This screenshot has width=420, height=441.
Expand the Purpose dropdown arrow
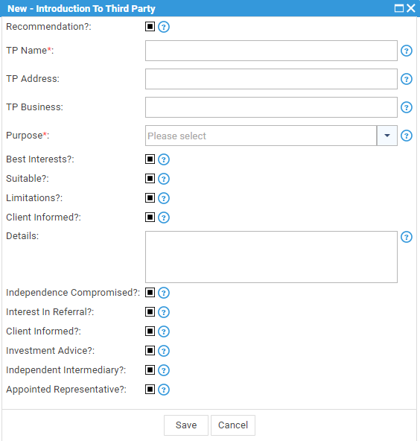click(386, 136)
